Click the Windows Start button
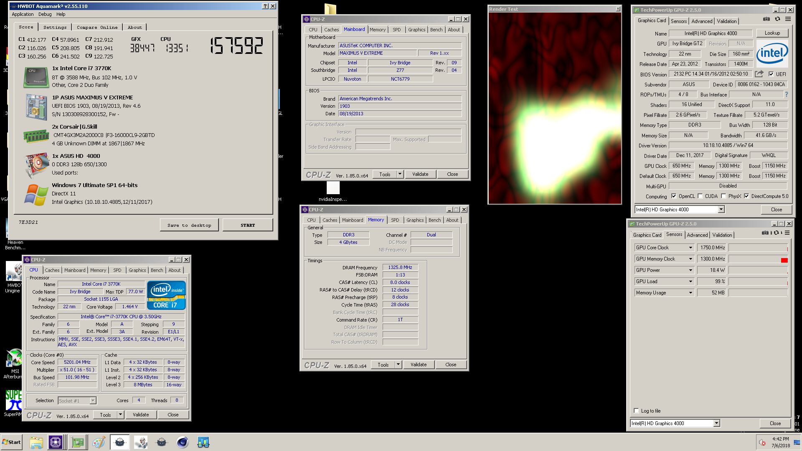 pos(11,442)
